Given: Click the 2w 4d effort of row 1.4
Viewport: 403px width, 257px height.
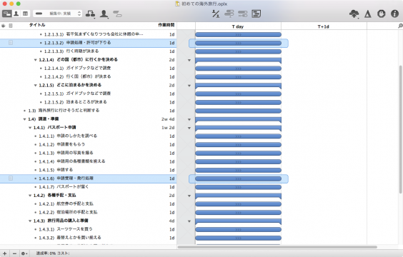Looking at the screenshot, I should pyautogui.click(x=168, y=119).
